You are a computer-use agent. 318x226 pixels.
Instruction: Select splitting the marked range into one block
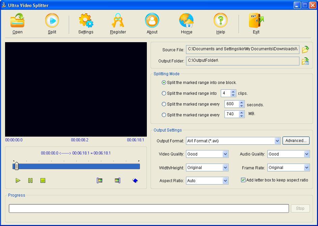pos(164,82)
